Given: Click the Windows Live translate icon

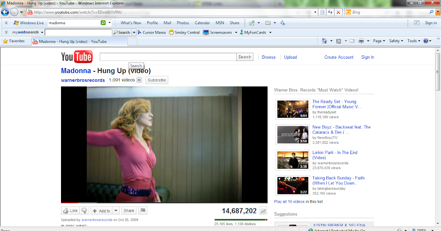Looking at the screenshot, I should 283,23.
